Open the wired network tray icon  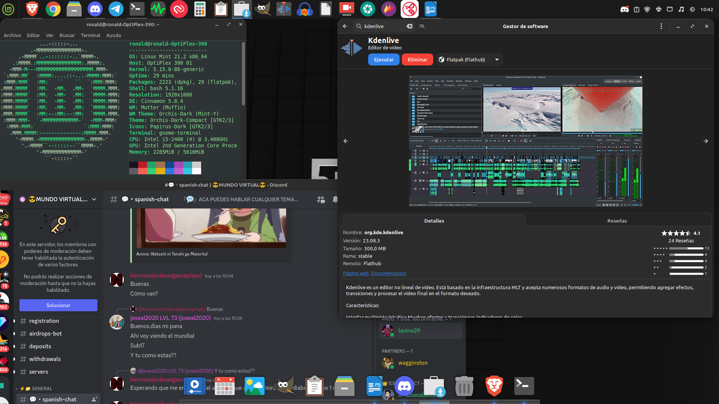[670, 9]
